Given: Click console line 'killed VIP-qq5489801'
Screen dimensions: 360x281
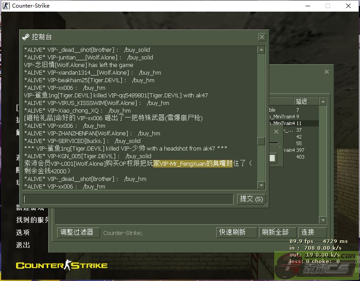Looking at the screenshot, I should click(116, 95).
